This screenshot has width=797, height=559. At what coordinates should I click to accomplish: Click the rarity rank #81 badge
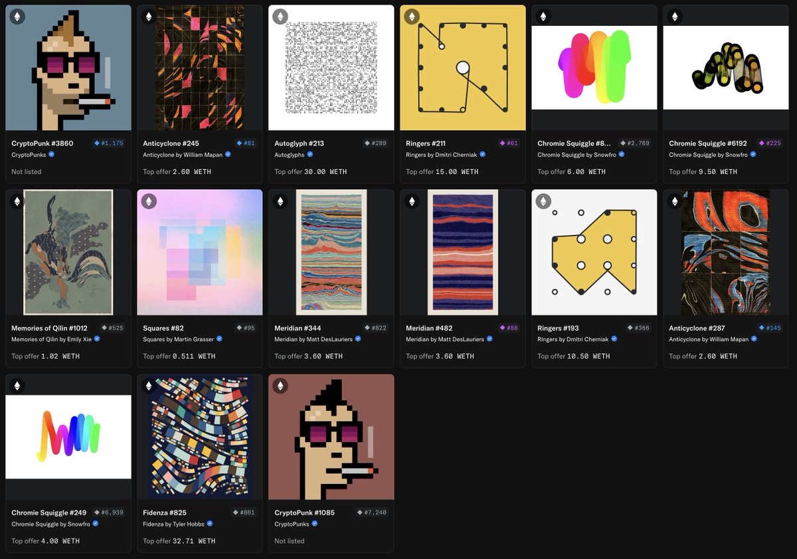246,143
